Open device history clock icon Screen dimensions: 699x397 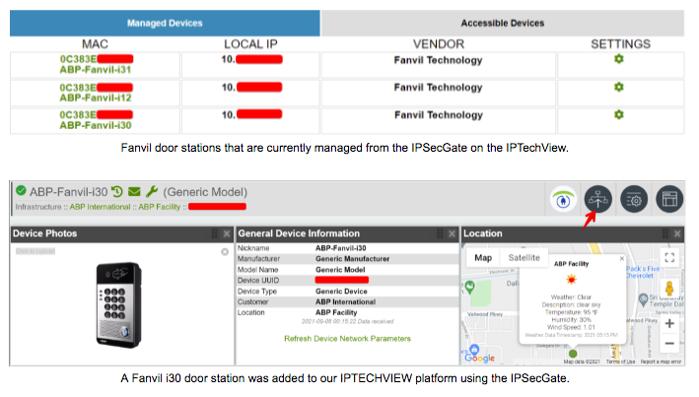(x=116, y=191)
